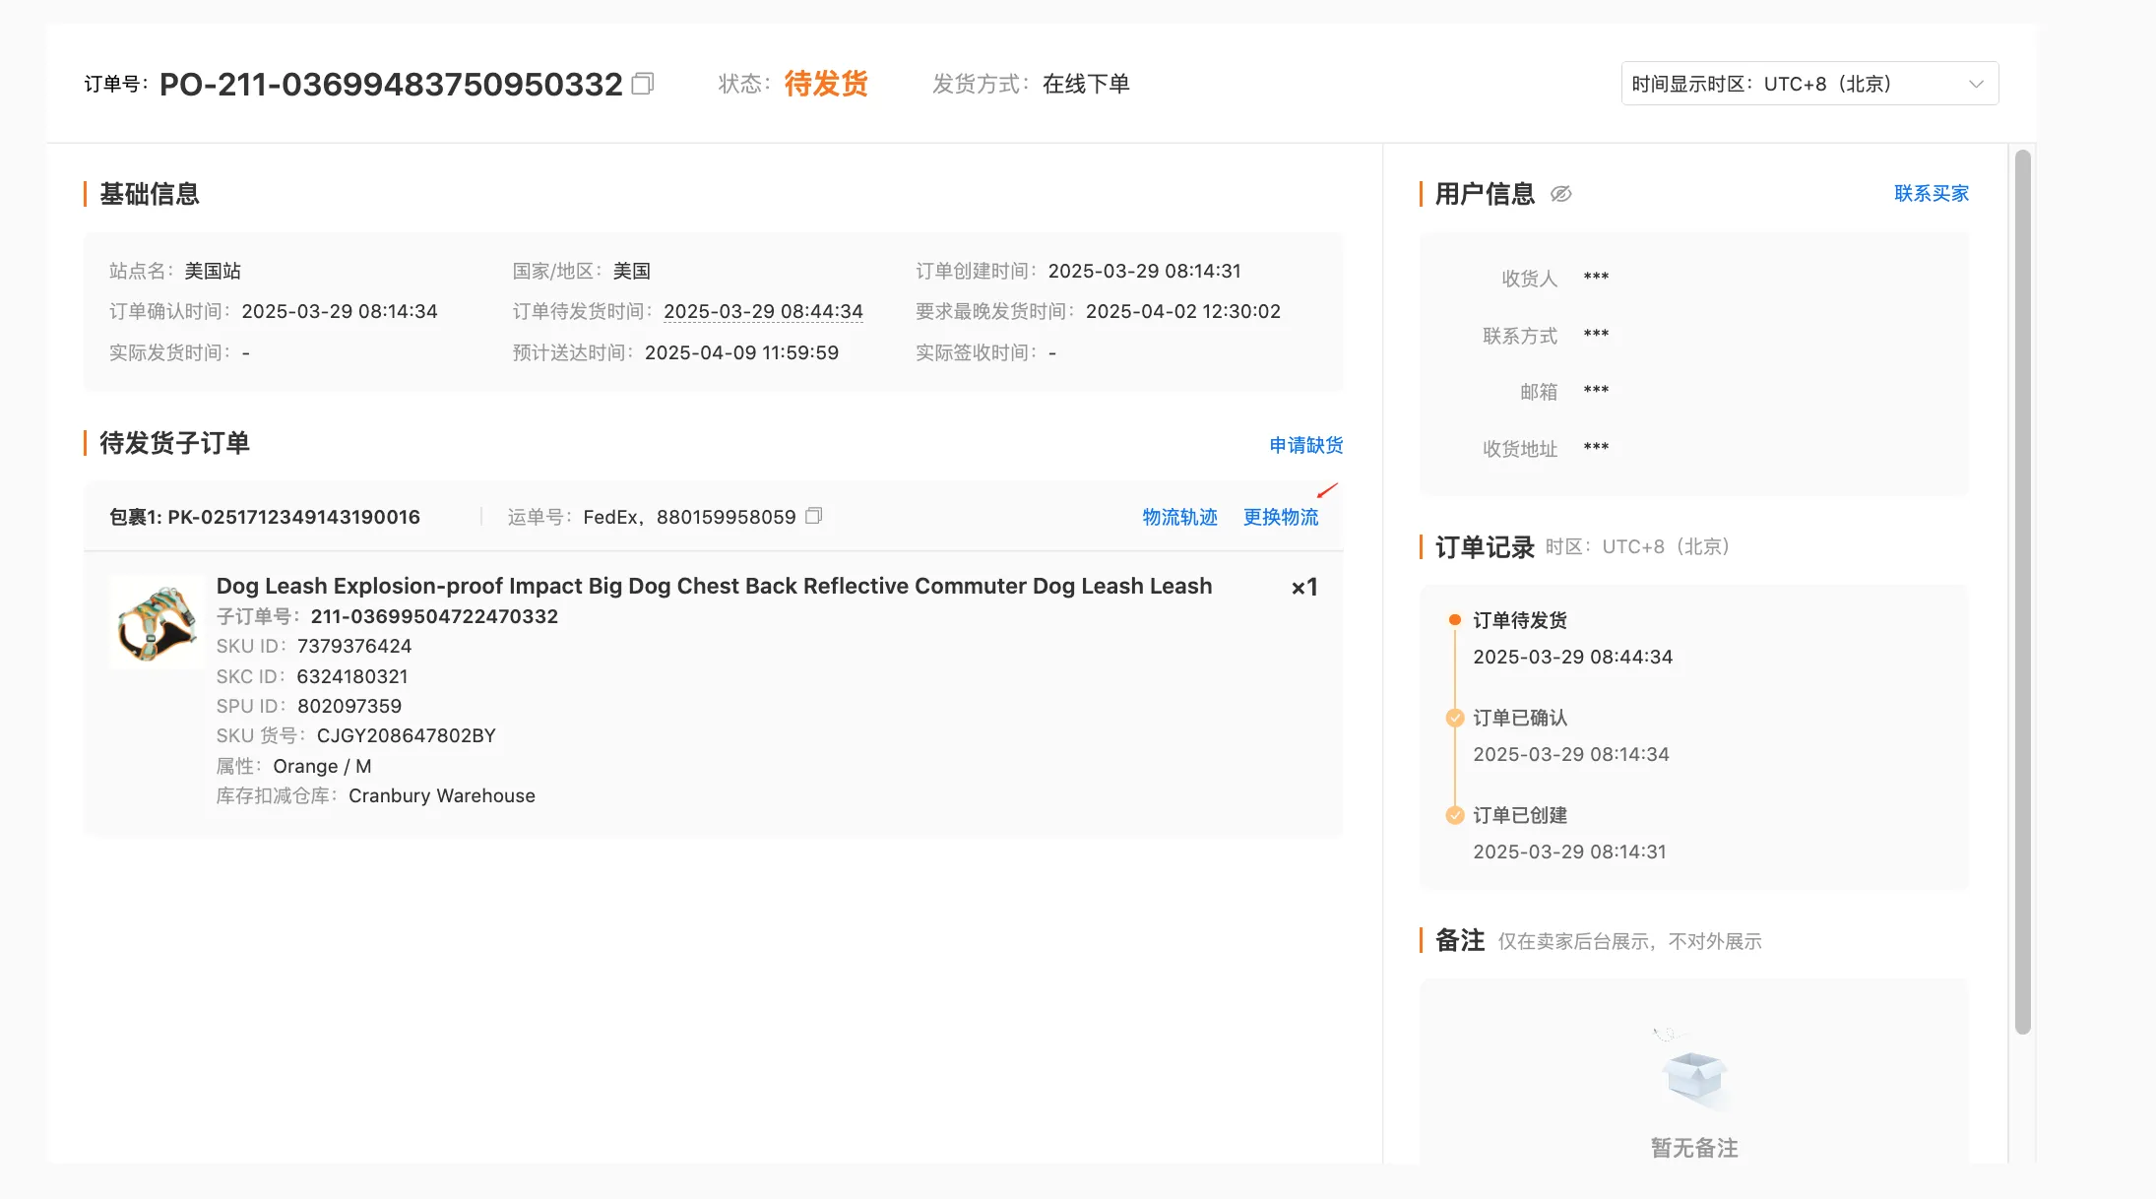Click the time zone dropdown chevron
The width and height of the screenshot is (2156, 1199).
1975,84
